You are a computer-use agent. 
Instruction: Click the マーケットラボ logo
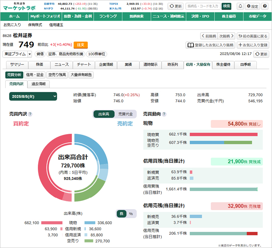click(x=19, y=6)
